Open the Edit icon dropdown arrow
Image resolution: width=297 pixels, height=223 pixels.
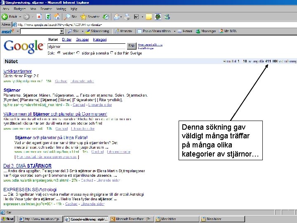142,17
